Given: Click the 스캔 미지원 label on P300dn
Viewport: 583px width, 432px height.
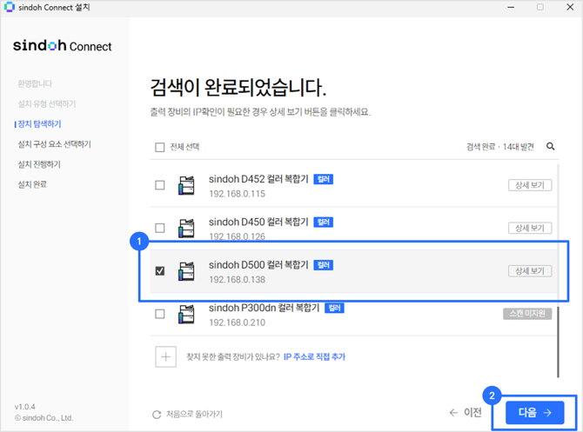Looking at the screenshot, I should click(x=527, y=314).
